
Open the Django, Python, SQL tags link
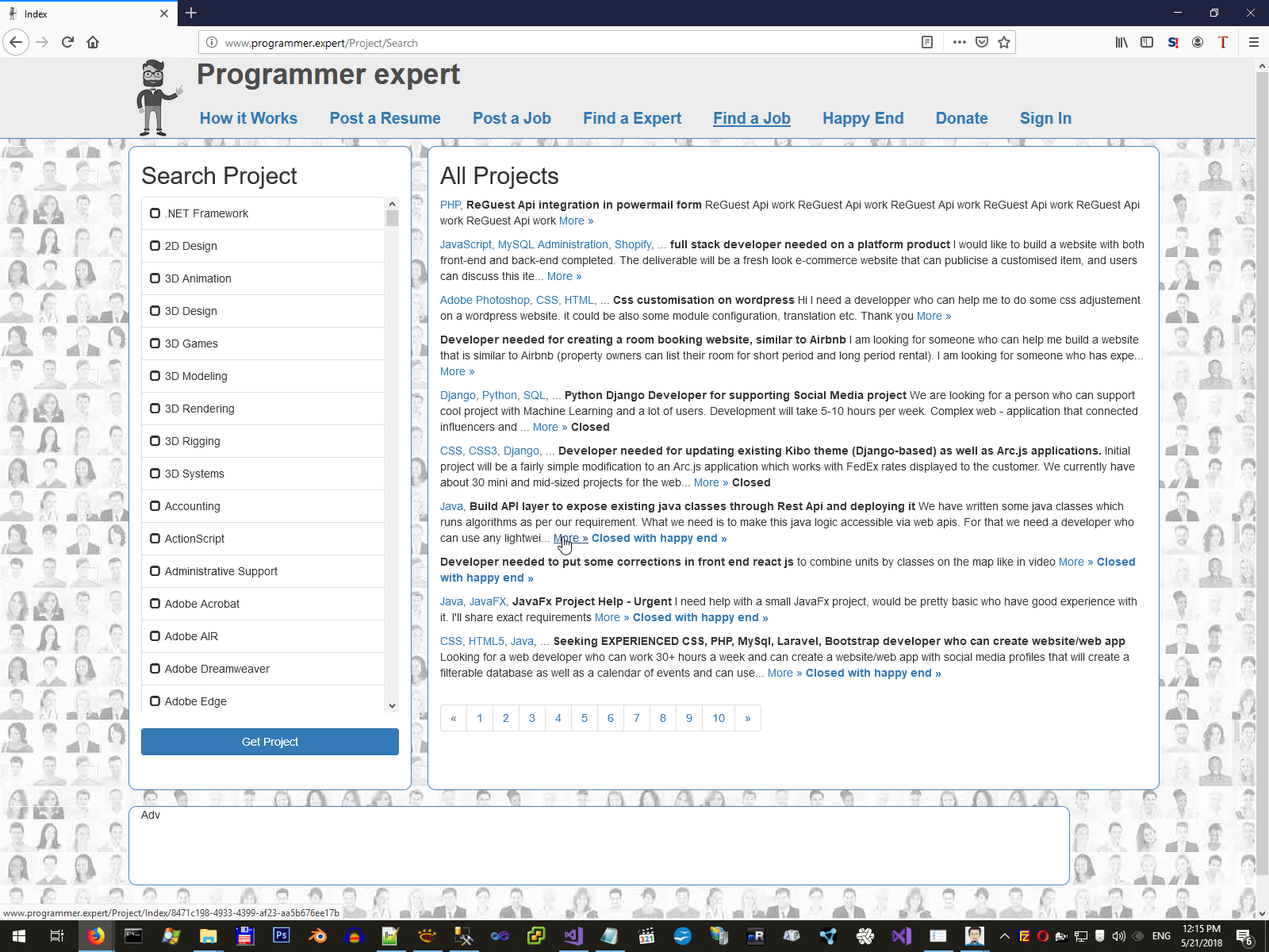tap(494, 395)
